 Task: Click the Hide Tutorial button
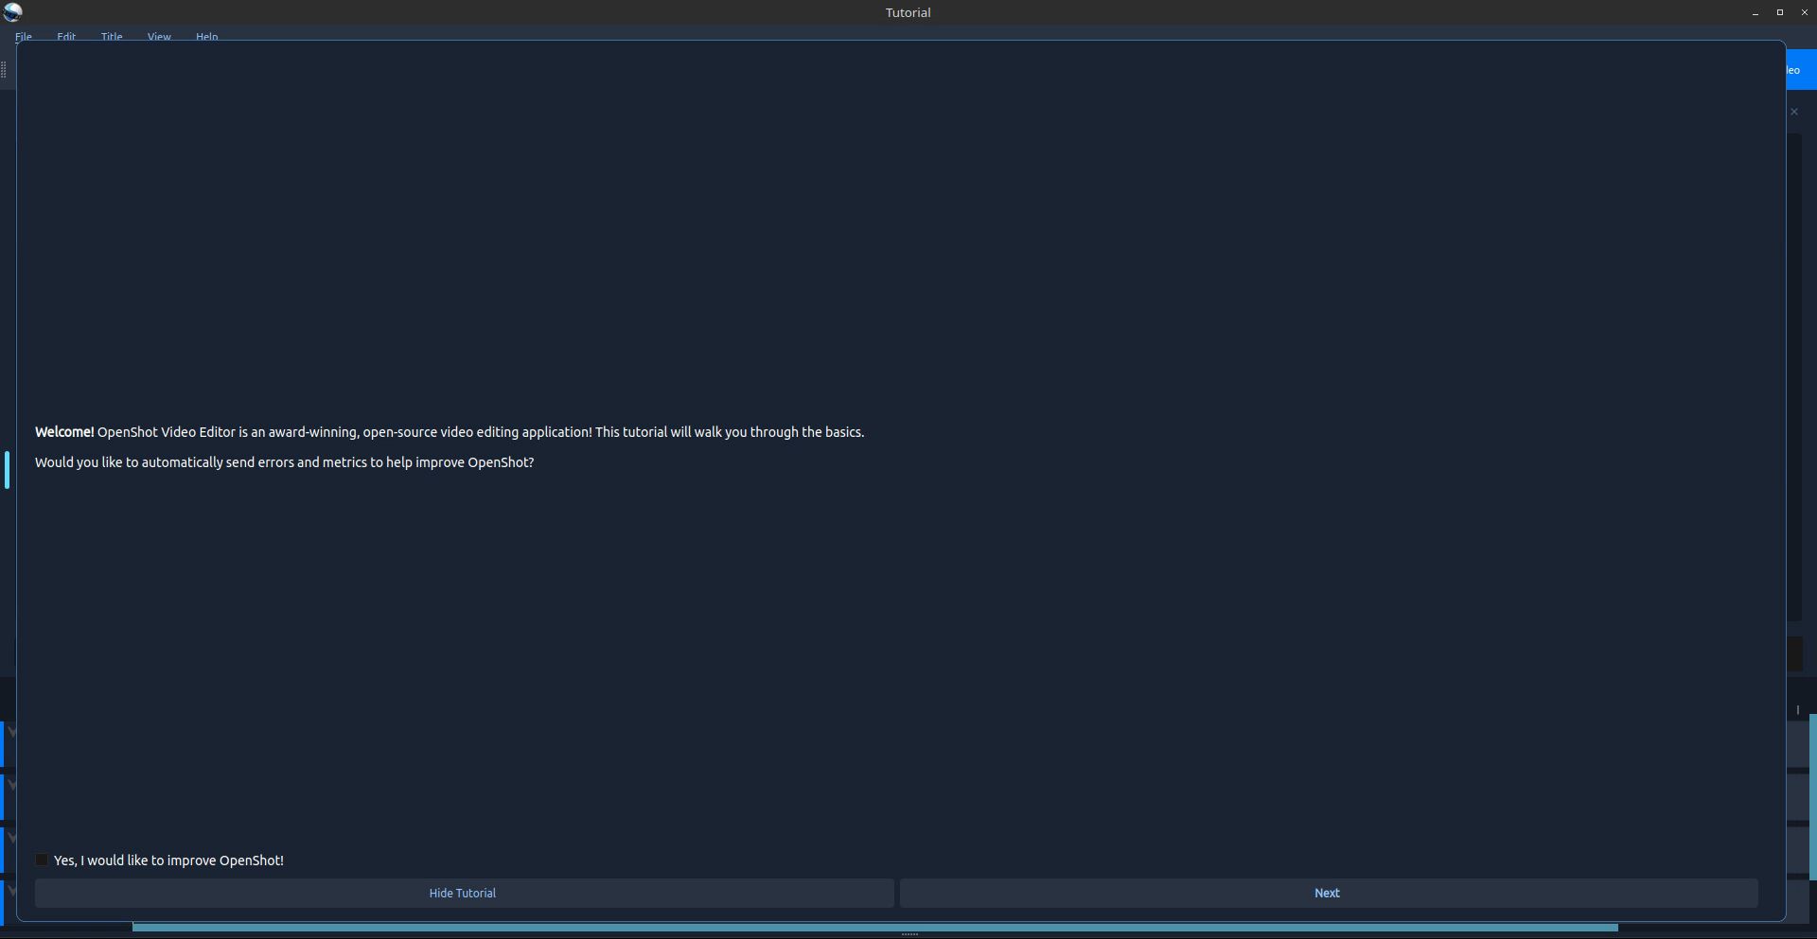click(x=464, y=894)
